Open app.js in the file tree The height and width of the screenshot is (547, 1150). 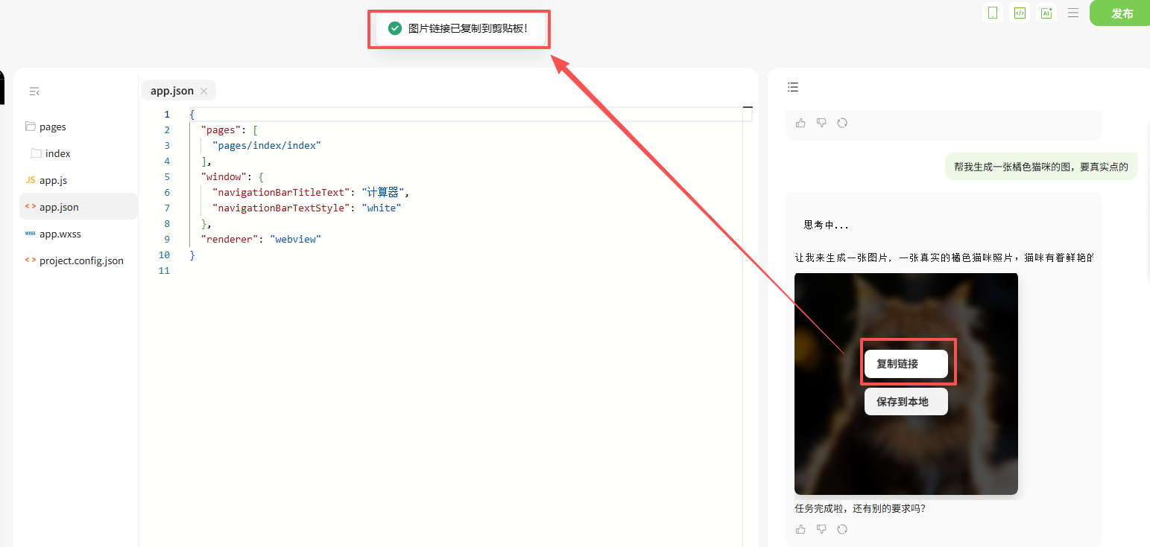[x=53, y=180]
